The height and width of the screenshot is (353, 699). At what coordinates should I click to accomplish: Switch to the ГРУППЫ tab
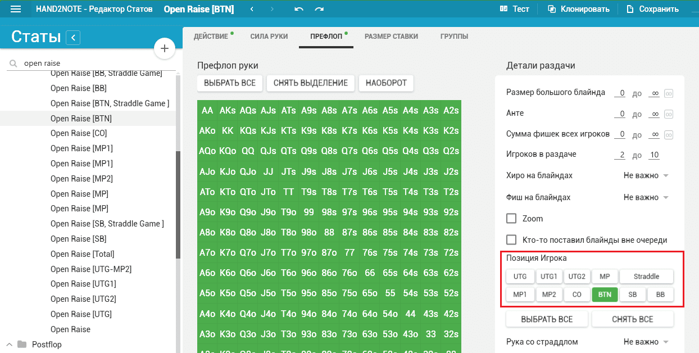point(454,37)
